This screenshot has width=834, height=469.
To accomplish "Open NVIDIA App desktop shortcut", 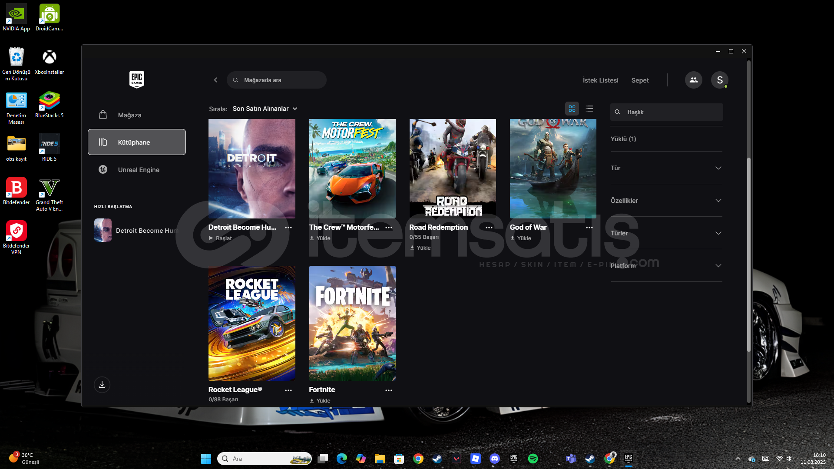I will point(16,17).
